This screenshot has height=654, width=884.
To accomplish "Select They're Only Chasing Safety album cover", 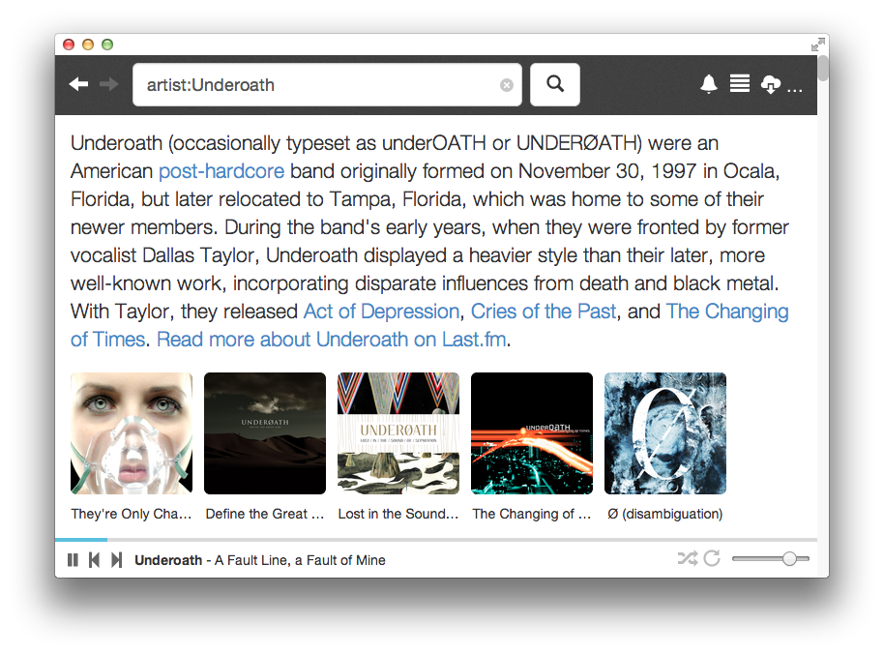I will coord(132,433).
